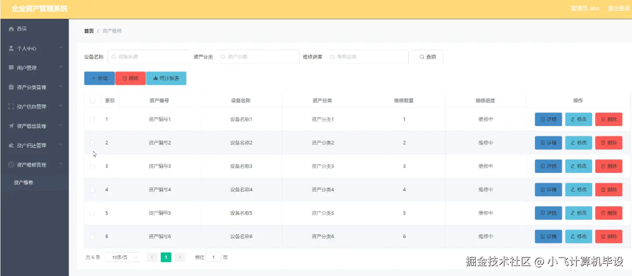
Task: Check the checkbox for row 资产编号2
Action: pos(92,143)
